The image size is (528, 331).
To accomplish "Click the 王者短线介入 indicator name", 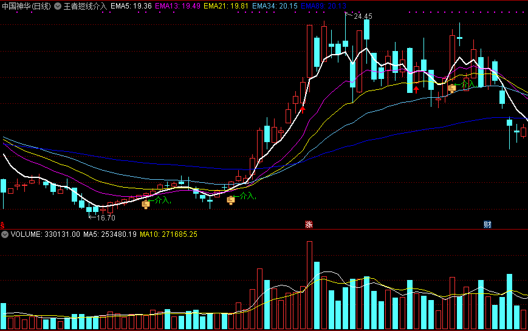I will point(85,6).
